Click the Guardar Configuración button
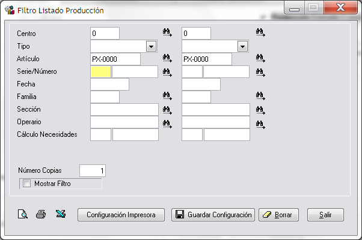 click(x=213, y=215)
